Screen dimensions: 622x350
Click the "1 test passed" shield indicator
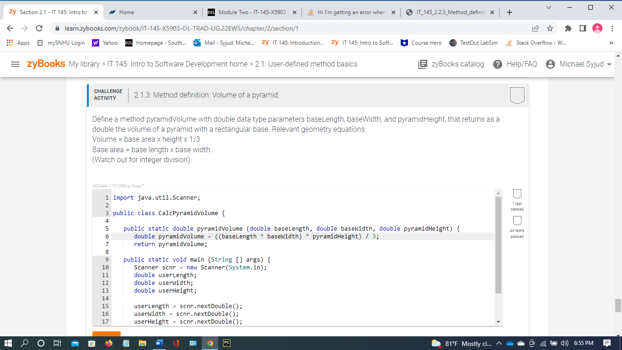517,193
